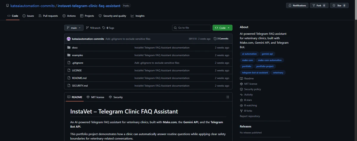
Task: Open the Releases heading link
Action: coord(245,126)
